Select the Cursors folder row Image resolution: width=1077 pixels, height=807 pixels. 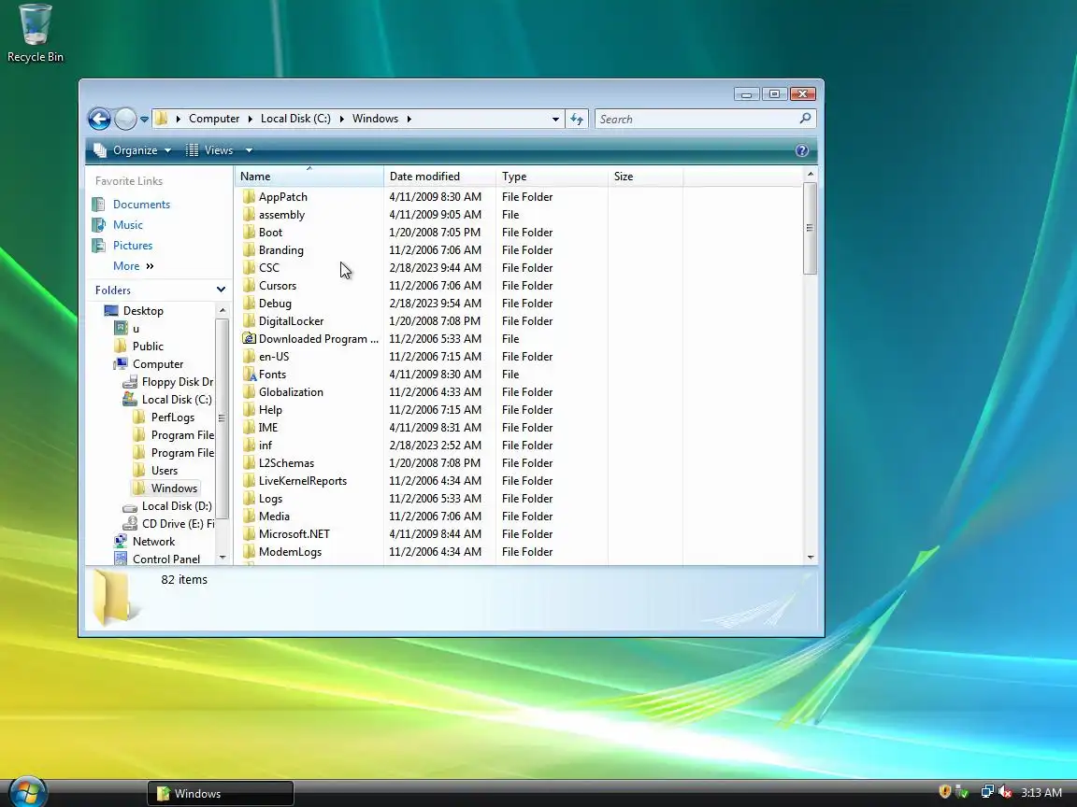coord(460,286)
